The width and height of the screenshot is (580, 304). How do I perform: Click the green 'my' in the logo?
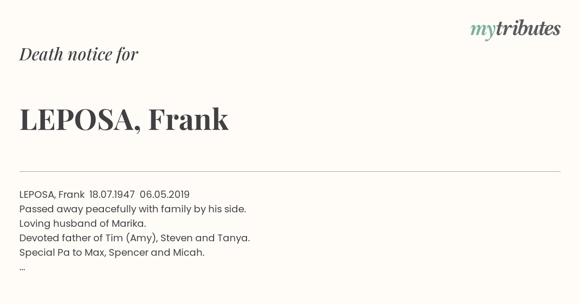[x=483, y=31]
